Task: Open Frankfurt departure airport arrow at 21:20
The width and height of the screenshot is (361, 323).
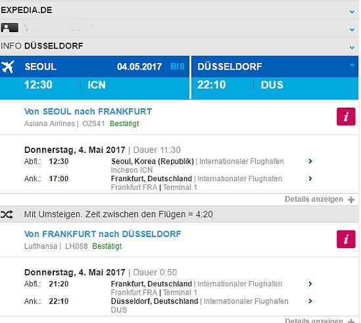Action: [310, 284]
